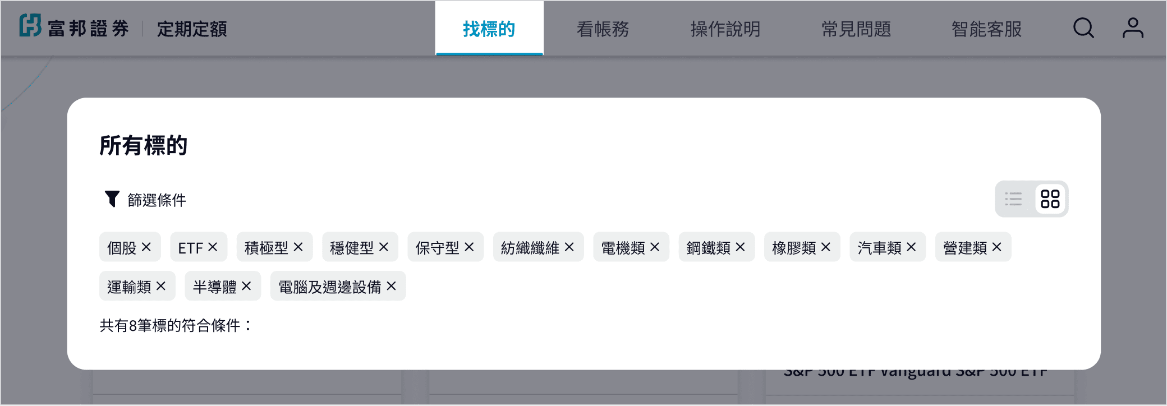
Task: Remove the 半導體 filter tag
Action: 246,287
